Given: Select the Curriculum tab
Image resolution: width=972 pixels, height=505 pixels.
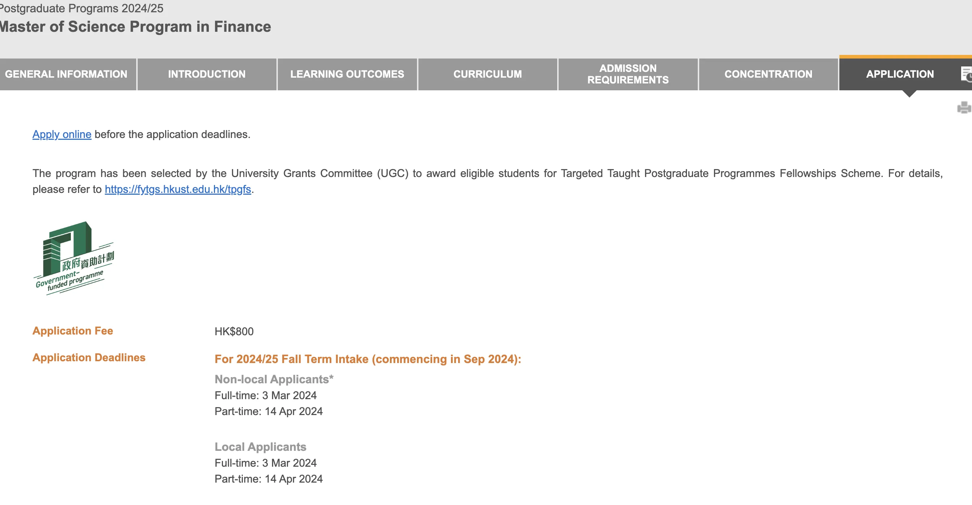Looking at the screenshot, I should (x=487, y=74).
